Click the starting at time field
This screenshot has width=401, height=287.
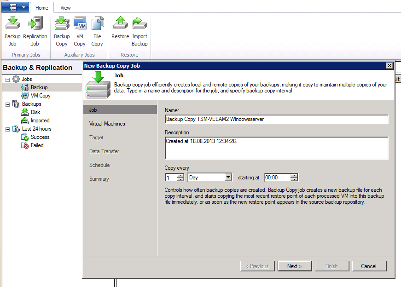pyautogui.click(x=278, y=178)
